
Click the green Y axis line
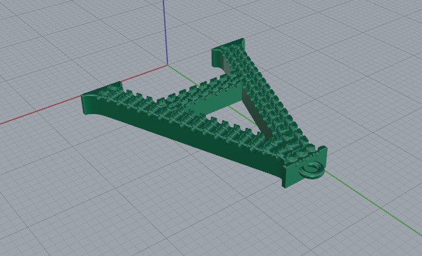point(374,203)
